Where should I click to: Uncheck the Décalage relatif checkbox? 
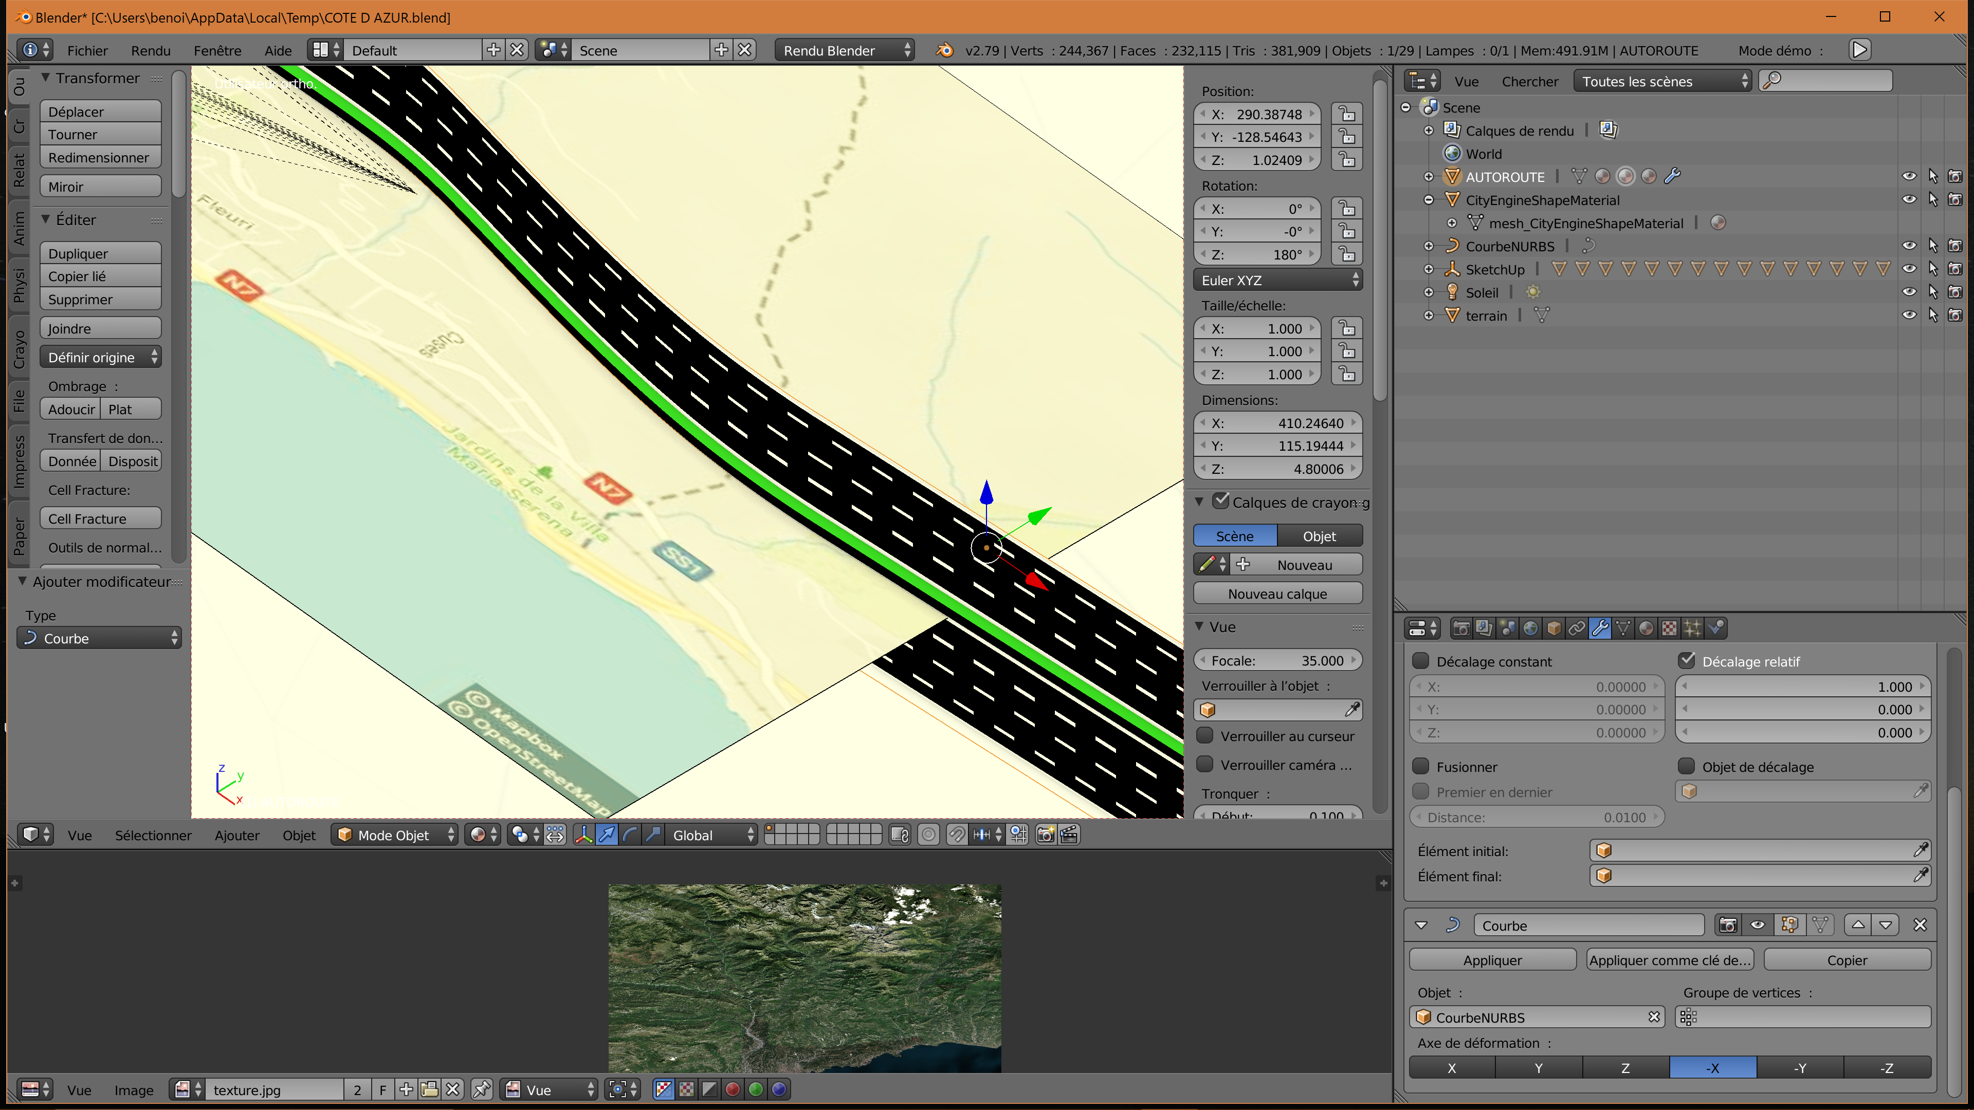tap(1686, 660)
